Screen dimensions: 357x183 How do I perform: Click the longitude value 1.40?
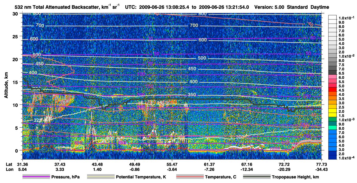(97, 169)
